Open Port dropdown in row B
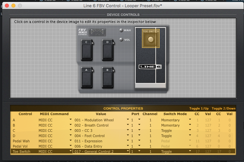The height and width of the screenshot is (162, 244). point(139,125)
